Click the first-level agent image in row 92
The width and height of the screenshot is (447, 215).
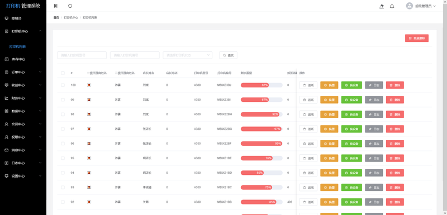89,202
